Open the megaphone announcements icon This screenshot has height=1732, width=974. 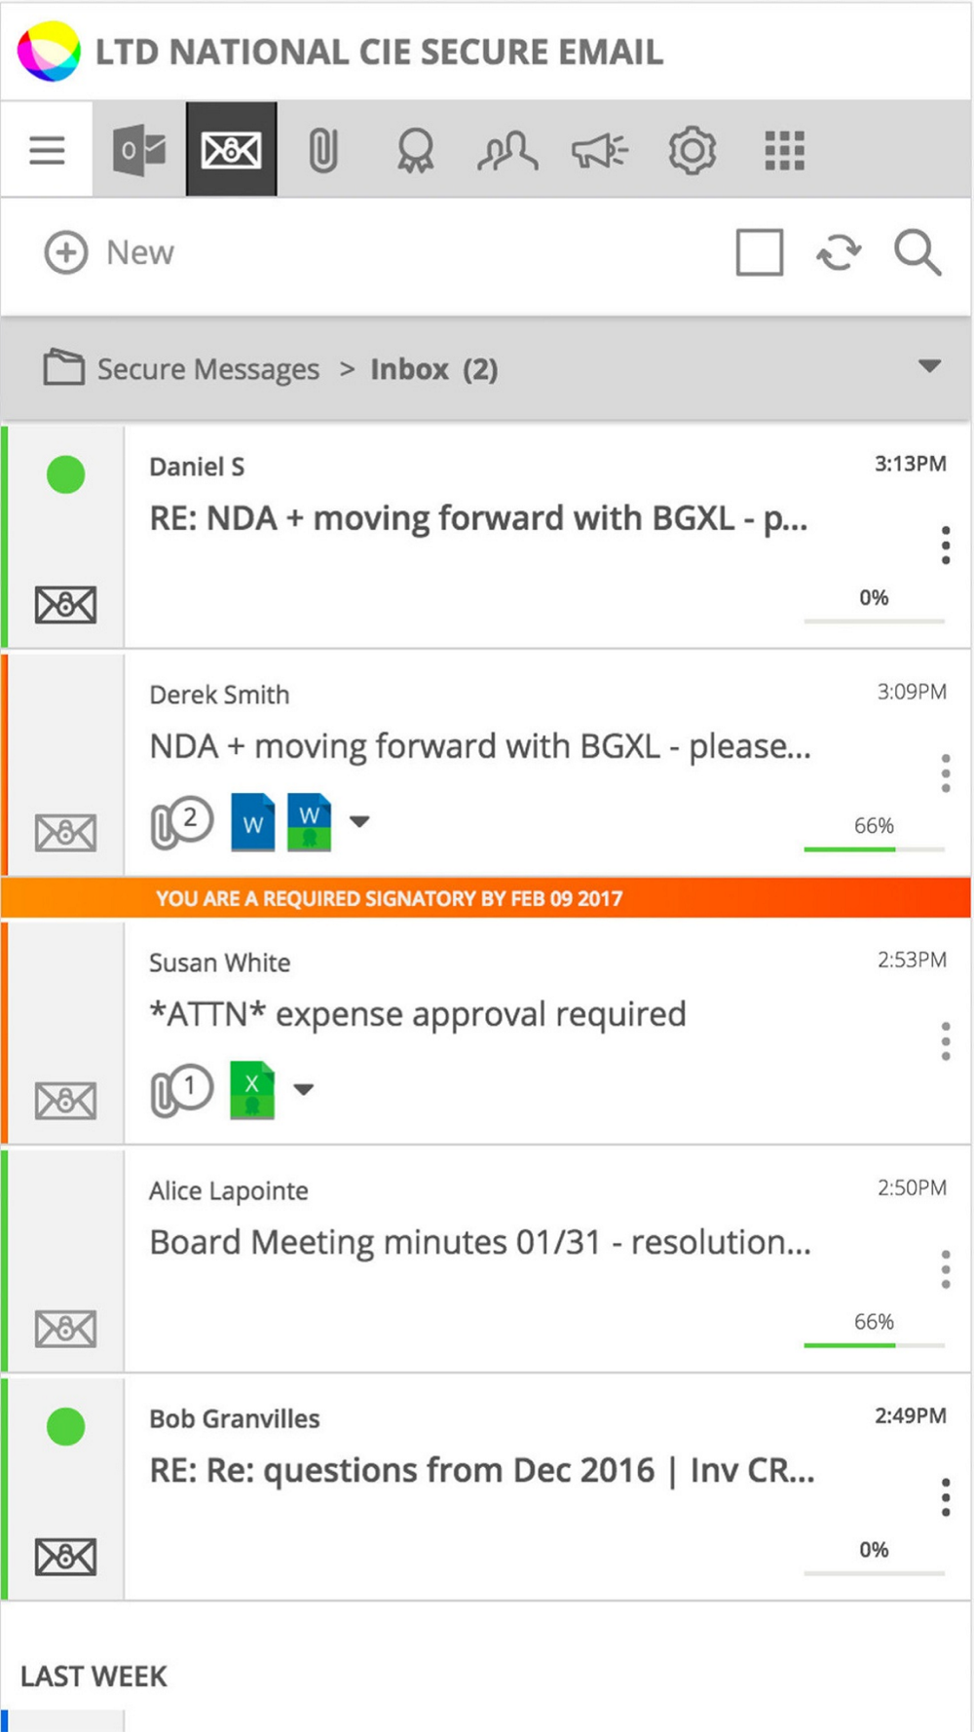pyautogui.click(x=600, y=151)
